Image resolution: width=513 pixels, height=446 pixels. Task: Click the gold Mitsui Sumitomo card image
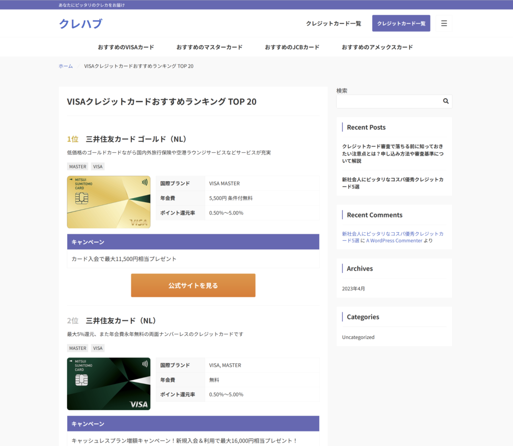[109, 202]
